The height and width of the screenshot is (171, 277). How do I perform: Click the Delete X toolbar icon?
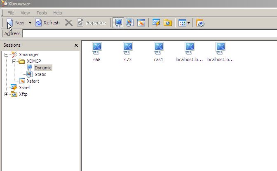pyautogui.click(x=68, y=23)
